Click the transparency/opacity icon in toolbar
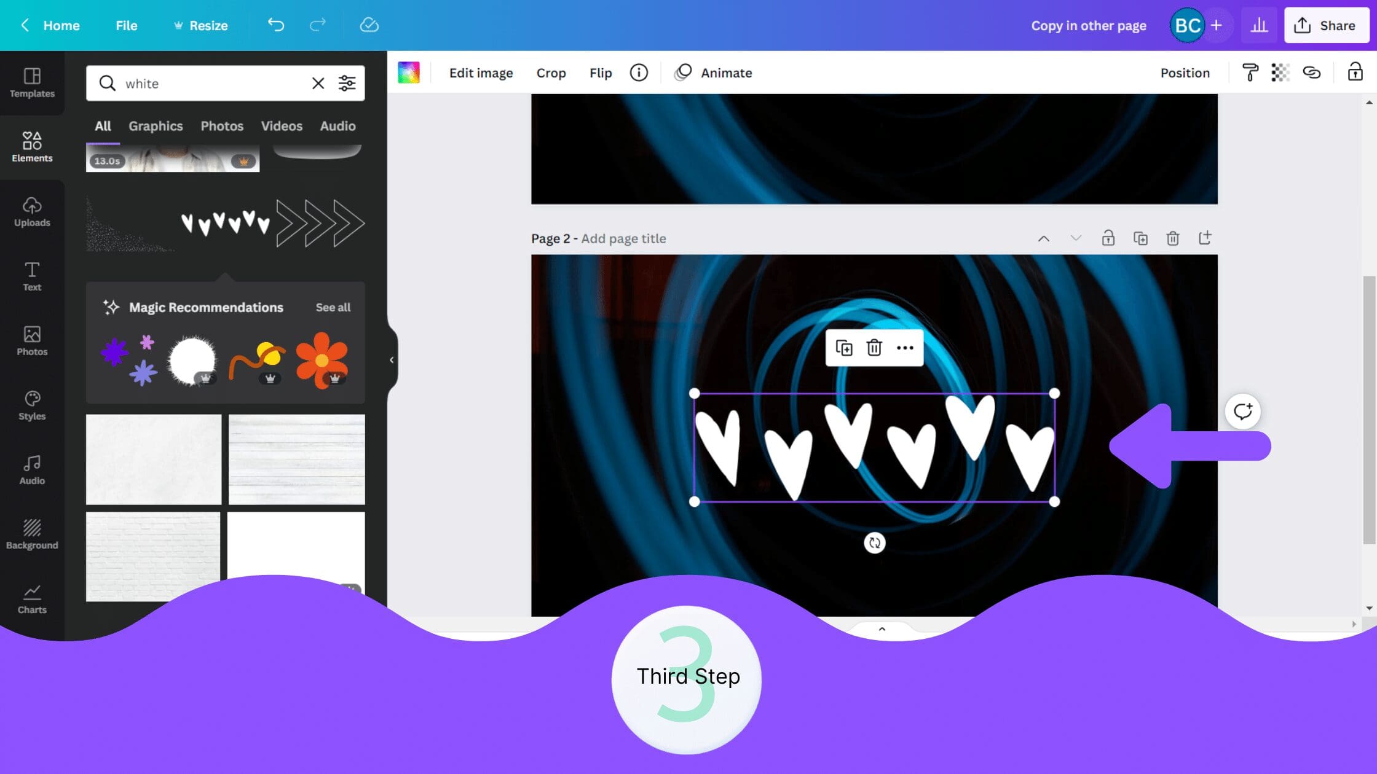The image size is (1377, 774). [x=1279, y=72]
